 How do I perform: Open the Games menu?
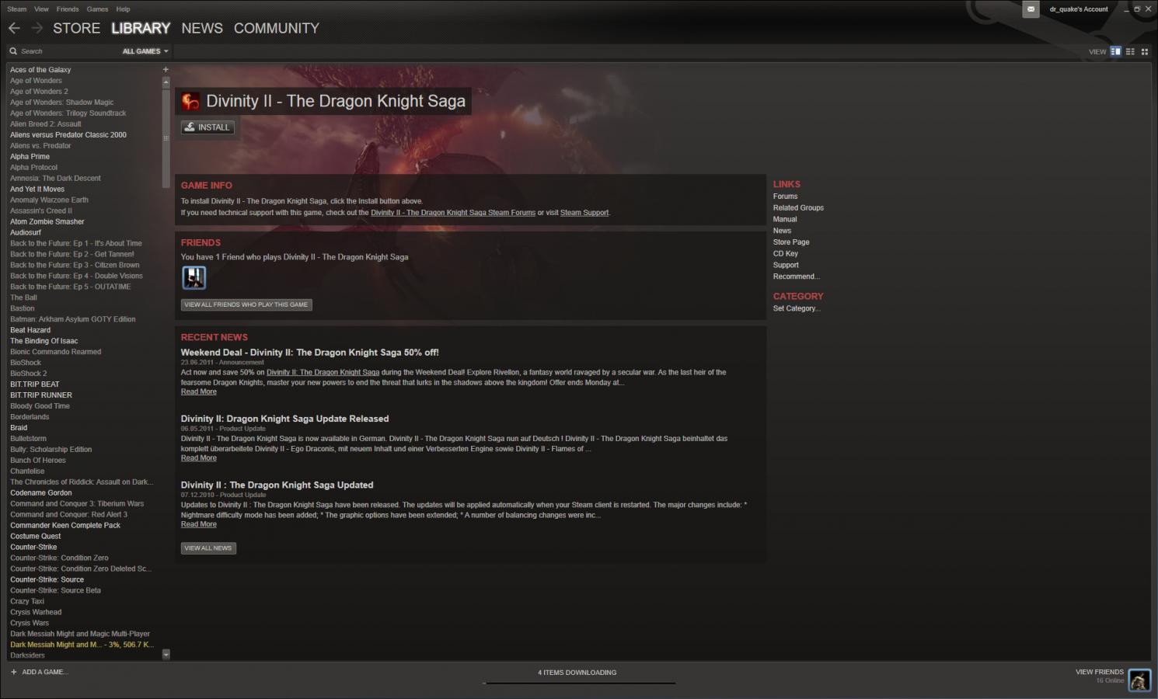(98, 9)
